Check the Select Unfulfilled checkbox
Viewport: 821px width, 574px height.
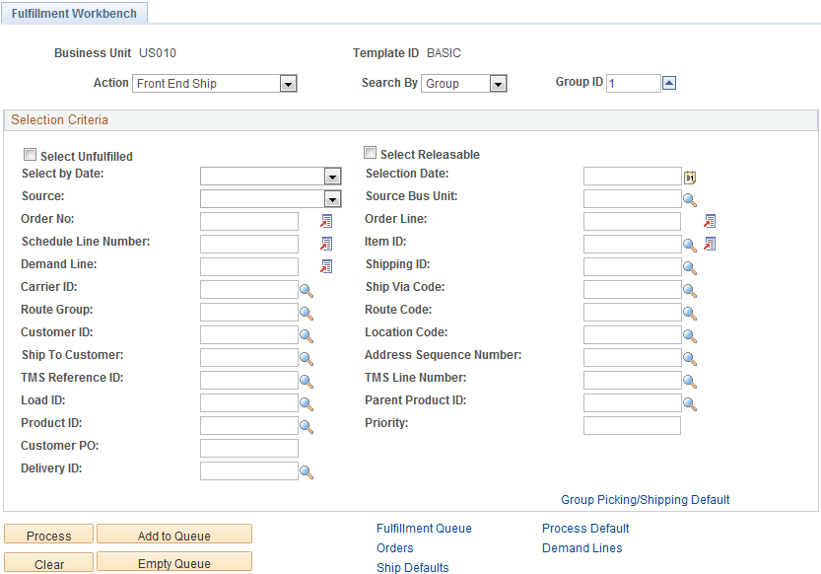30,155
